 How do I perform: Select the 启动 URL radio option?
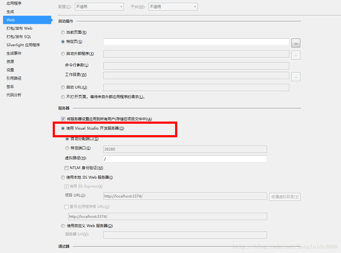(x=63, y=87)
